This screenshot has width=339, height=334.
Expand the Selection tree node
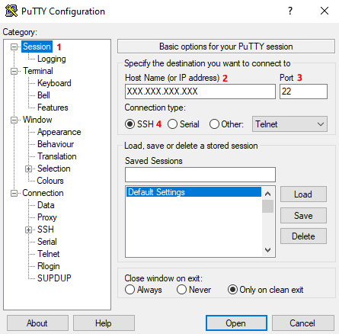(x=28, y=169)
